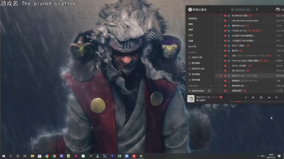Click downloaded checkmark on Para Para Sakura

[x=229, y=61]
